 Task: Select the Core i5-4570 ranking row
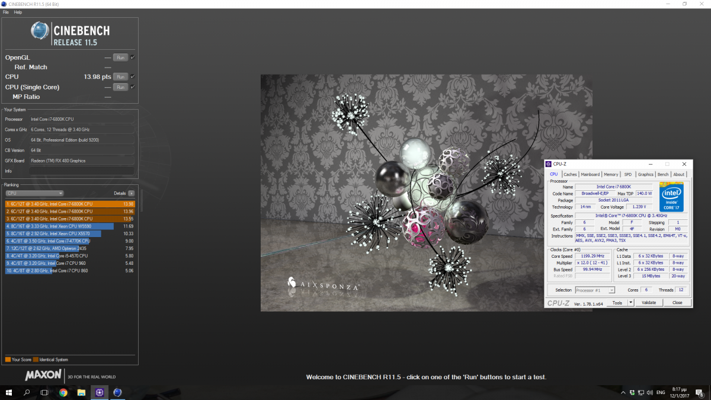click(x=70, y=255)
